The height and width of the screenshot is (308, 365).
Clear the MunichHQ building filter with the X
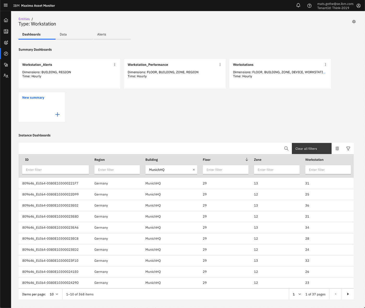[194, 170]
